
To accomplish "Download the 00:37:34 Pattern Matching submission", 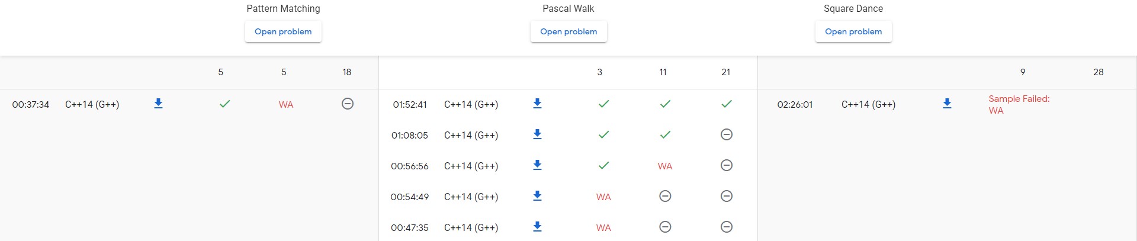I will point(158,104).
